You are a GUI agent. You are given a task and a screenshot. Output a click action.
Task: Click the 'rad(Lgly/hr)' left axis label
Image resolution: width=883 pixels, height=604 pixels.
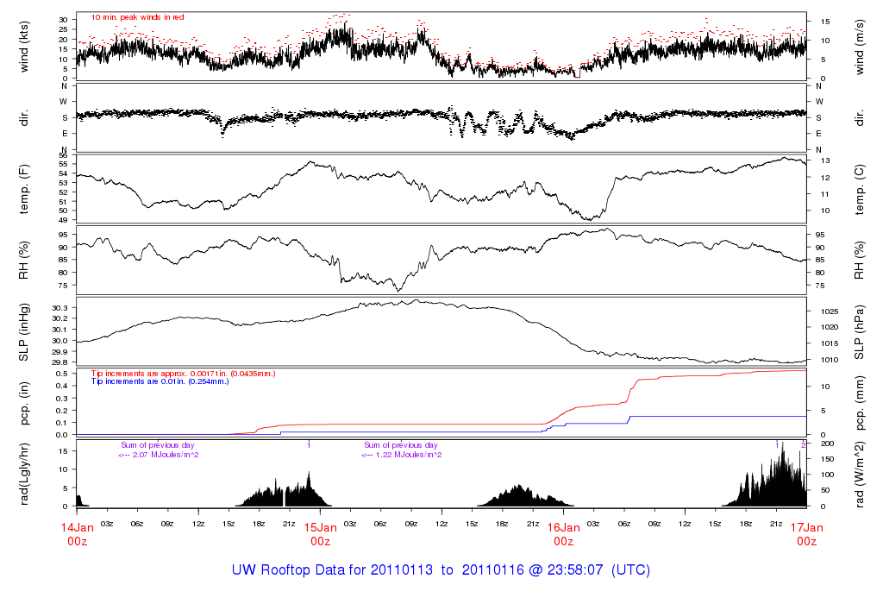point(23,474)
